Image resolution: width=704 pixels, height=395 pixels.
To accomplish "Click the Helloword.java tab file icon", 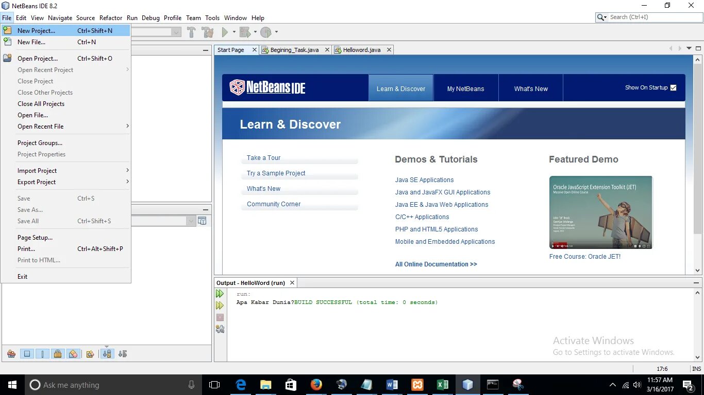I will coord(338,50).
